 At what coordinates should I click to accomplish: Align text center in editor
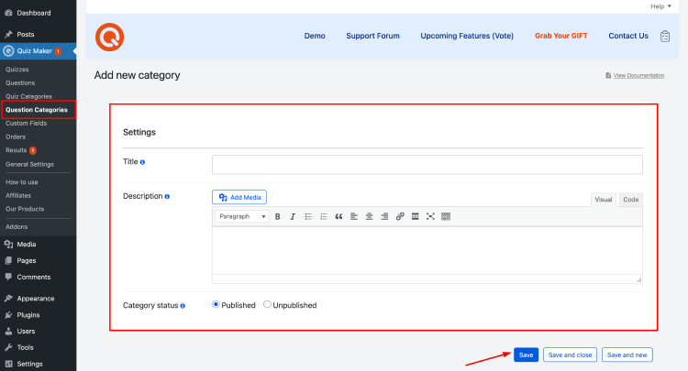tap(369, 216)
